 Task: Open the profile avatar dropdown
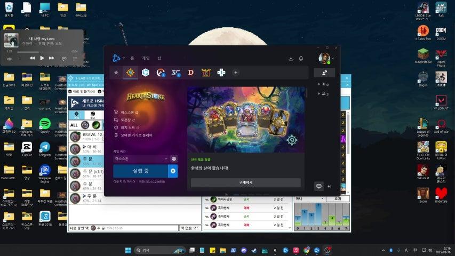click(326, 58)
